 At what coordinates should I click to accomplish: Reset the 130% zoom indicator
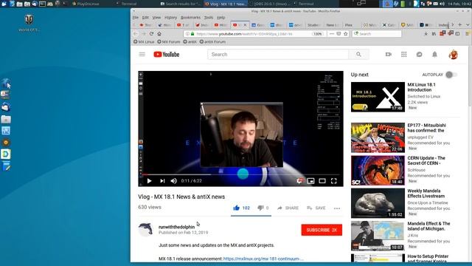coord(318,34)
